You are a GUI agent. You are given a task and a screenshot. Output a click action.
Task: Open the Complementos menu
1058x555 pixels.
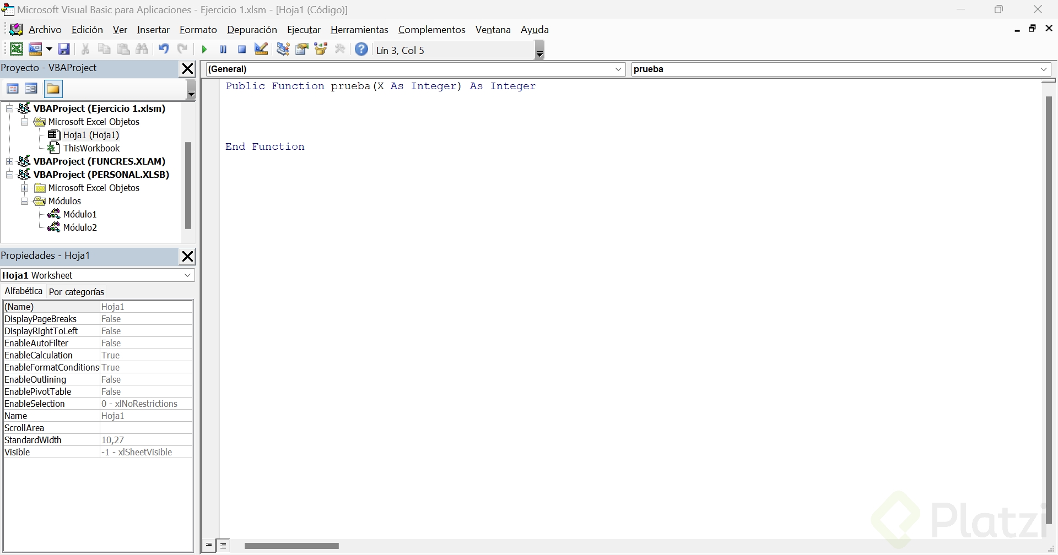(x=432, y=30)
